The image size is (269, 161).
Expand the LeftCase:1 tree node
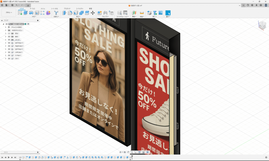point(6,52)
